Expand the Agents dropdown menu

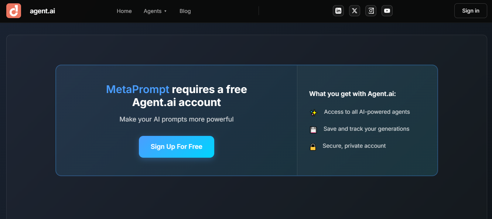pyautogui.click(x=155, y=11)
